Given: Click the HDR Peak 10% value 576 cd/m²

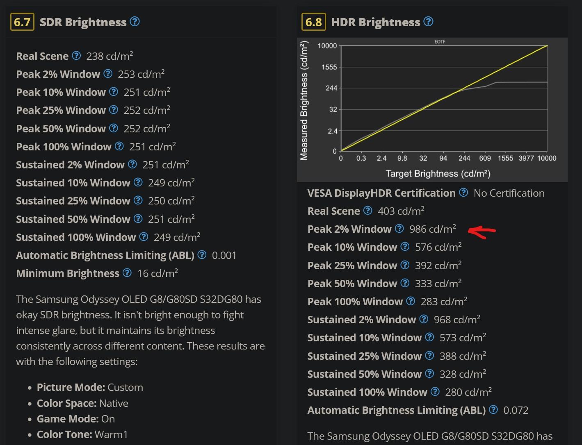Looking at the screenshot, I should [x=438, y=247].
